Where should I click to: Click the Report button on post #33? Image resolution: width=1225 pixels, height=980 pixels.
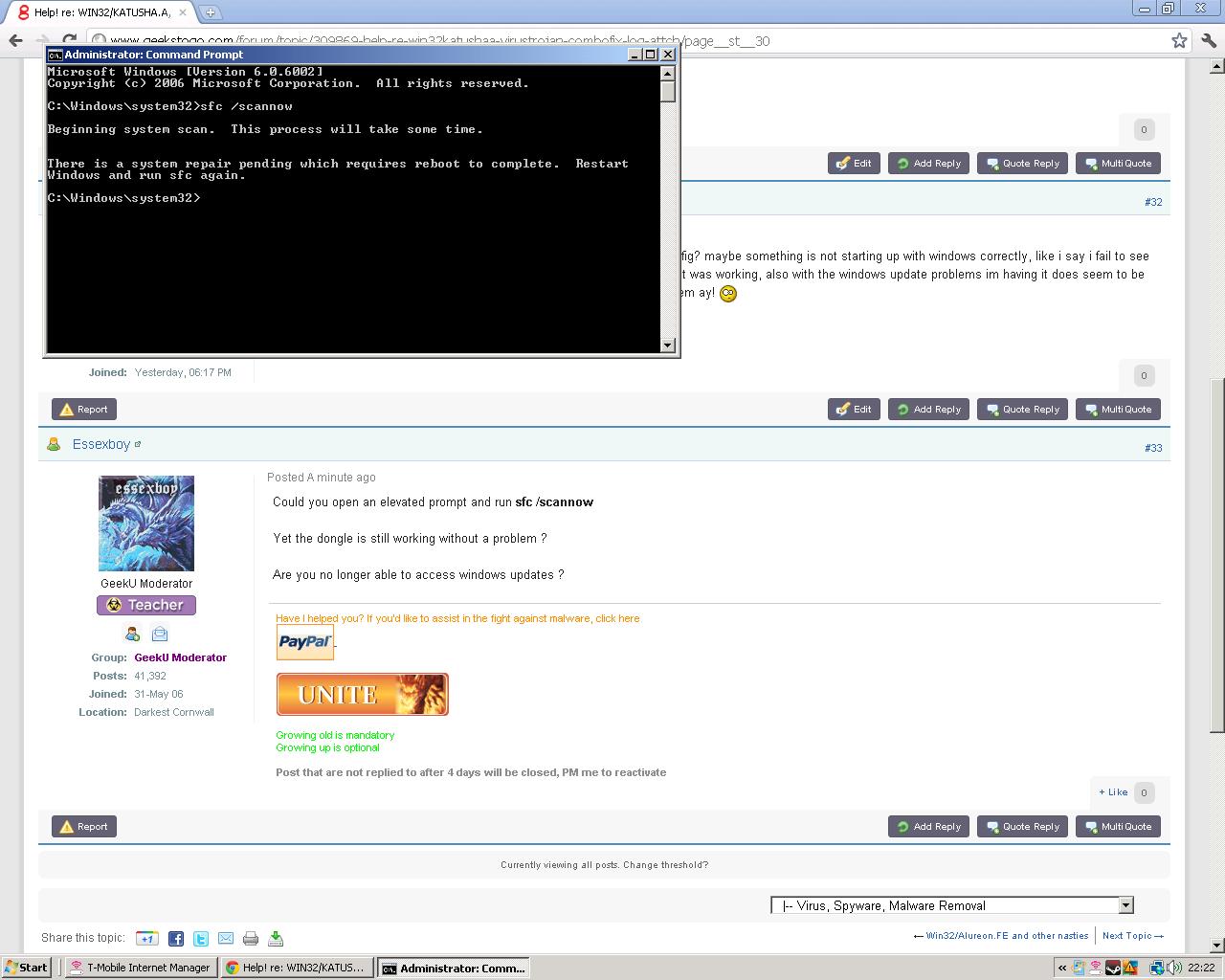pyautogui.click(x=84, y=827)
